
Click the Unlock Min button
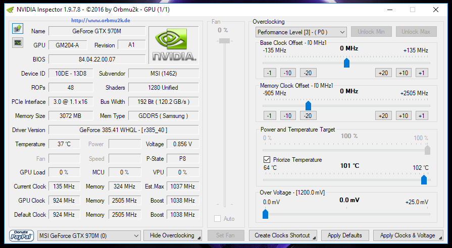371,32
